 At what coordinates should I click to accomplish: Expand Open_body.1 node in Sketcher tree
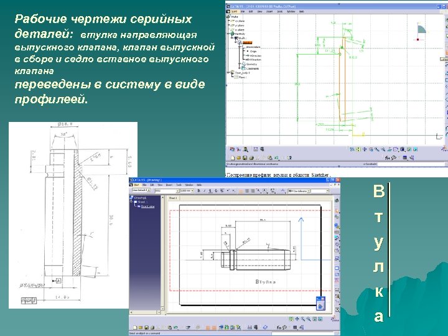[228, 73]
